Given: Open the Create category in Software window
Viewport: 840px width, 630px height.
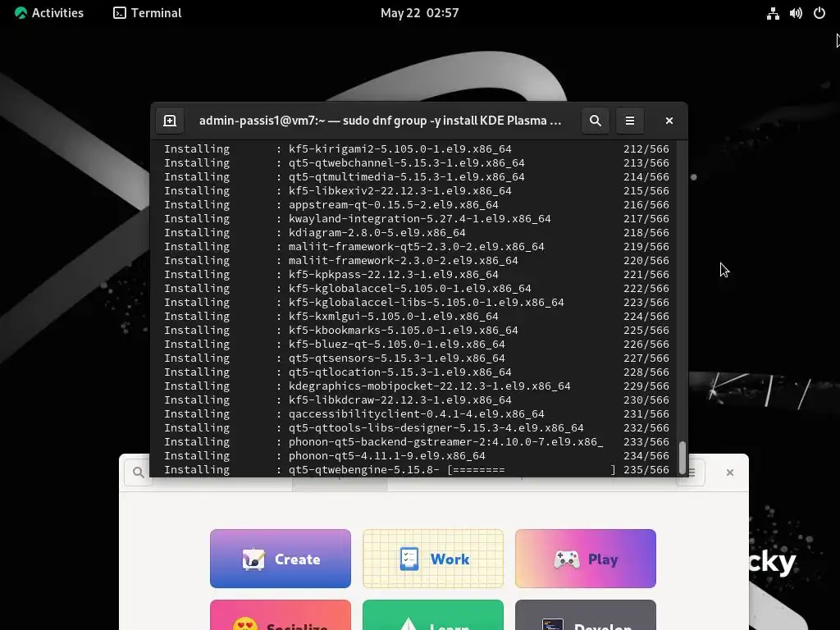Looking at the screenshot, I should (x=281, y=559).
